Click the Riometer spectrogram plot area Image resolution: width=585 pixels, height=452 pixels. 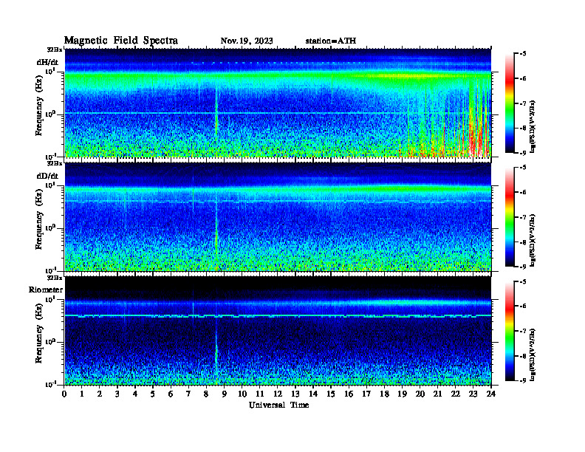coord(278,330)
